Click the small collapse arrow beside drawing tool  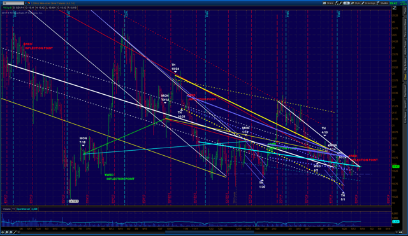click(18, 232)
